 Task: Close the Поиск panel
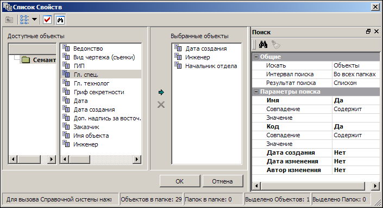tap(376, 32)
